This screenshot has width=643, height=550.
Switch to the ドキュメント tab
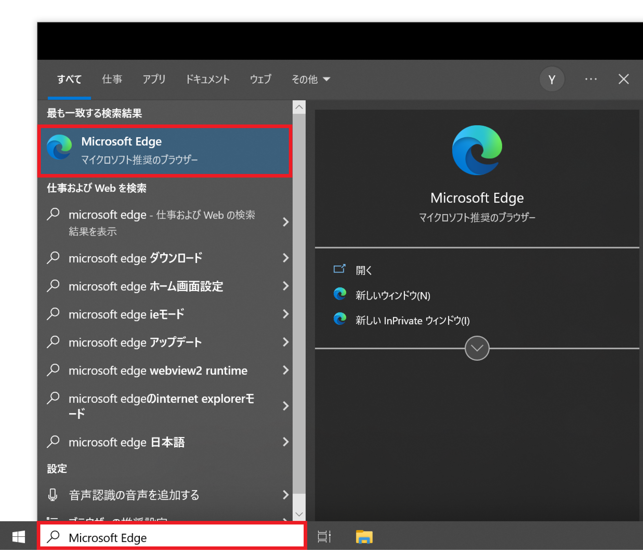[x=207, y=79]
